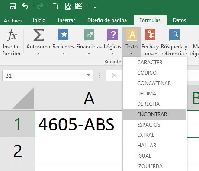The width and height of the screenshot is (199, 171).
Task: Click the Save icon in quick access toolbar
Action: point(13,6)
